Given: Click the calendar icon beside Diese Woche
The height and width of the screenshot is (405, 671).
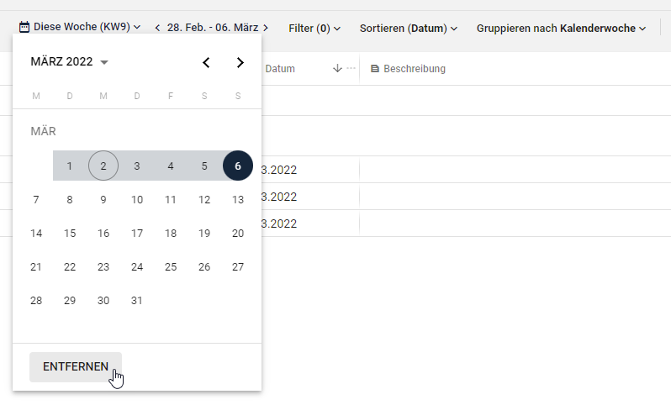Looking at the screenshot, I should click(x=24, y=28).
